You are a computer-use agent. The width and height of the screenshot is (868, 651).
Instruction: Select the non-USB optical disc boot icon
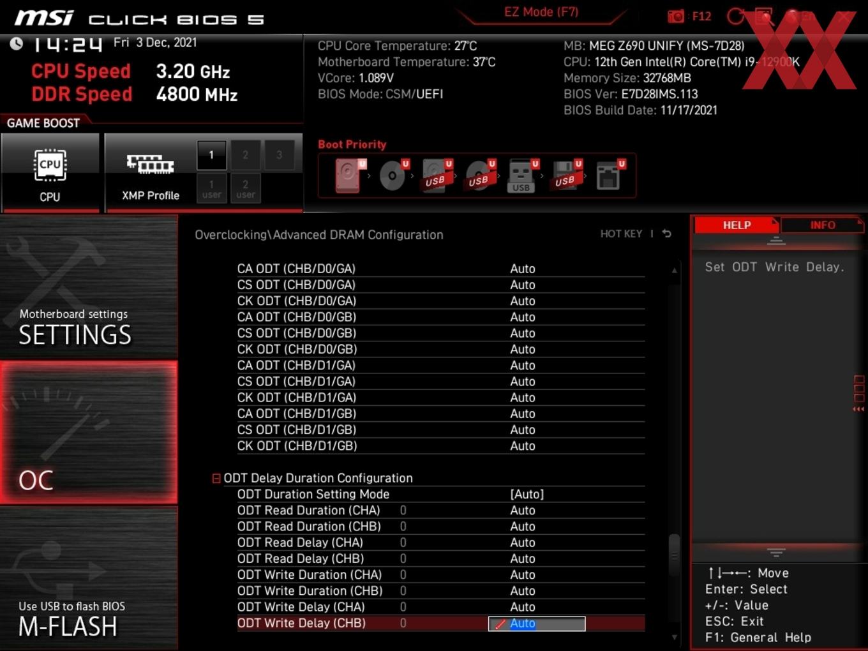[x=393, y=176]
